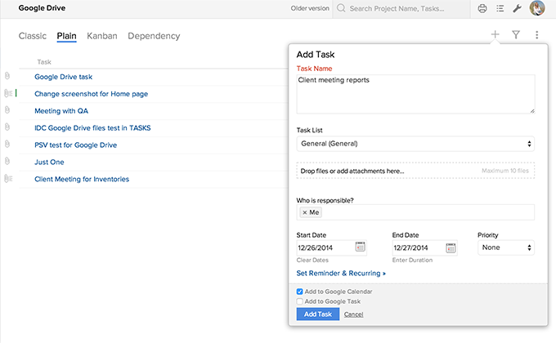
Task: Open PSV test for Google Drive task
Action: pyautogui.click(x=75, y=145)
